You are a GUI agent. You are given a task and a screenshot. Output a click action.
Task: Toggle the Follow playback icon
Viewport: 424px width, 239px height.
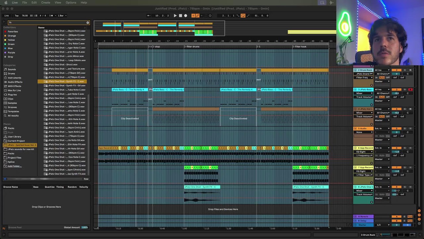point(149,16)
